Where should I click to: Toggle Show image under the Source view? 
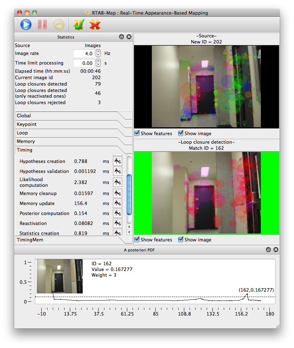click(181, 133)
